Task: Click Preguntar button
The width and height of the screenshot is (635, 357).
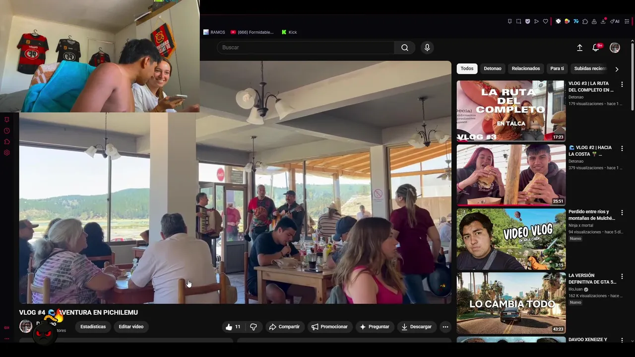Action: 375,327
